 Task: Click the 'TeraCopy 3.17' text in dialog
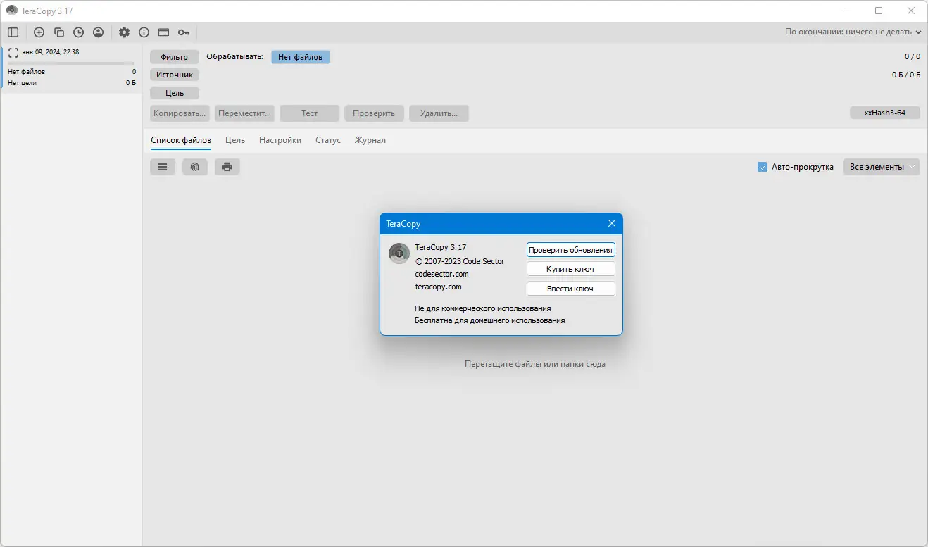441,247
